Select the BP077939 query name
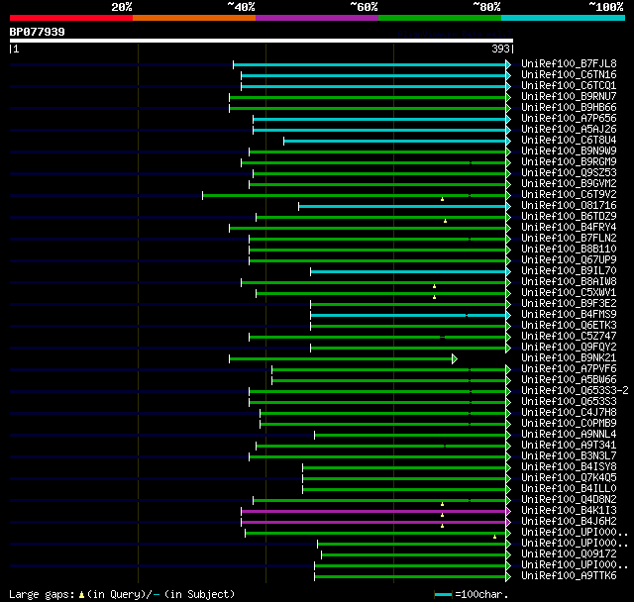The height and width of the screenshot is (602, 634). click(38, 32)
